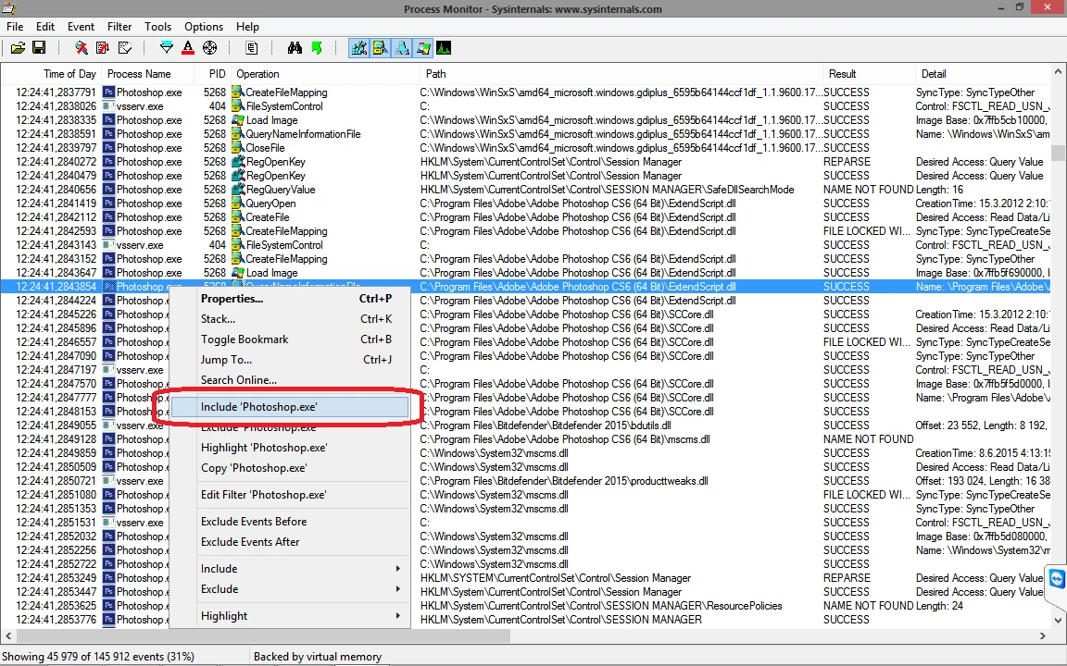This screenshot has width=1067, height=666.
Task: Click the Find binoculars icon
Action: (295, 47)
